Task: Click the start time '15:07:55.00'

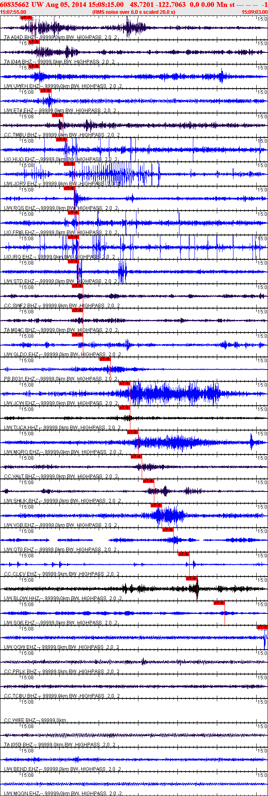Action: pos(13,12)
